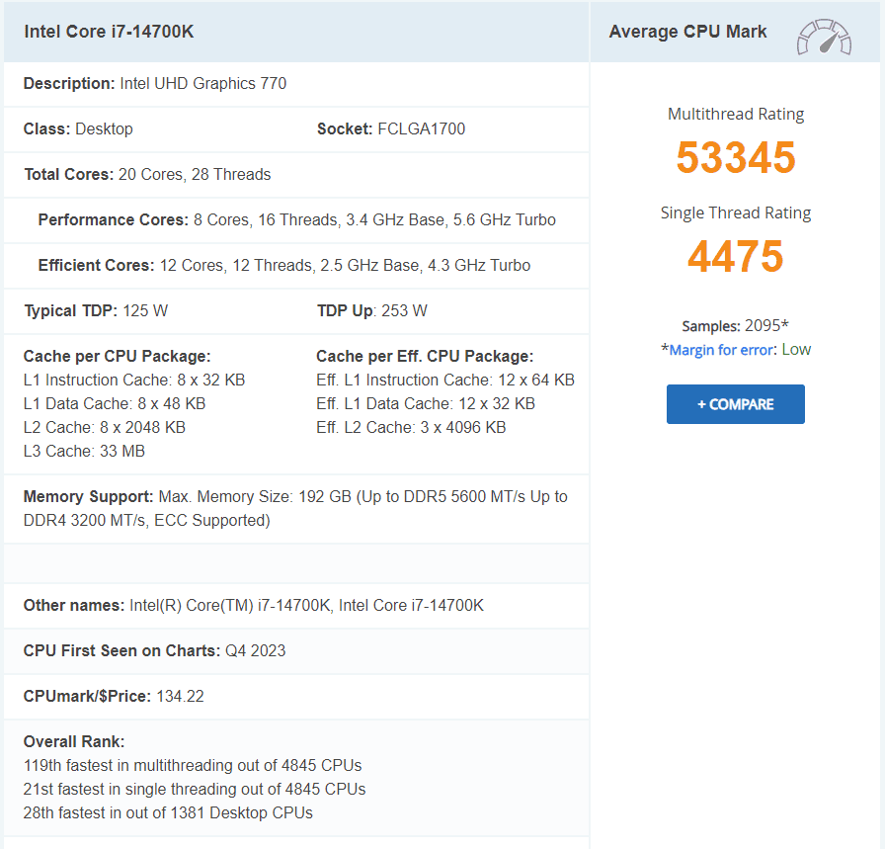The width and height of the screenshot is (885, 849).
Task: Click the Memory Support label
Action: coord(88,496)
